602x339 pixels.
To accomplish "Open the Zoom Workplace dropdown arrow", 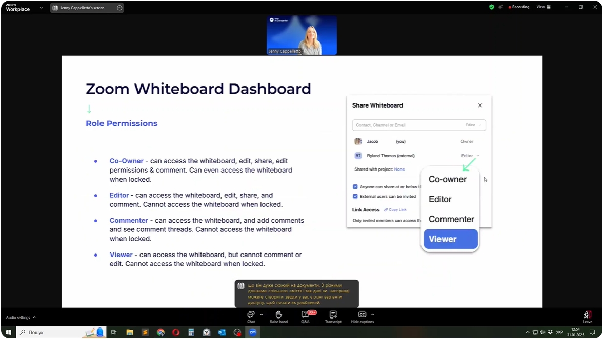I will click(x=41, y=8).
